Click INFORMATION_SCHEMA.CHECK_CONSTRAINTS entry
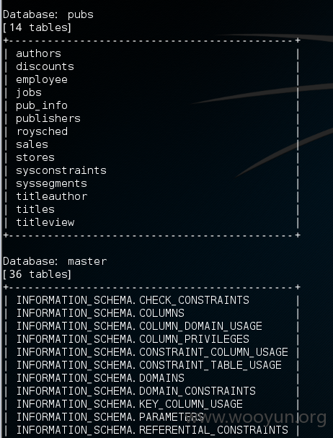This screenshot has height=438, width=333. pyautogui.click(x=133, y=300)
